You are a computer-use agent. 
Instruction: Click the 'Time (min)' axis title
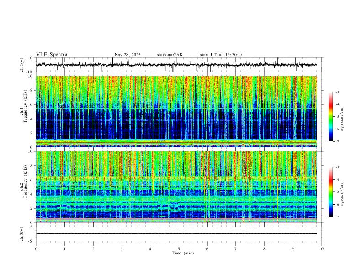(x=183, y=253)
